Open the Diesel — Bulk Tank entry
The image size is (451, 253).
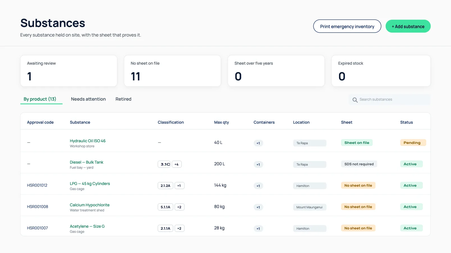[87, 162]
